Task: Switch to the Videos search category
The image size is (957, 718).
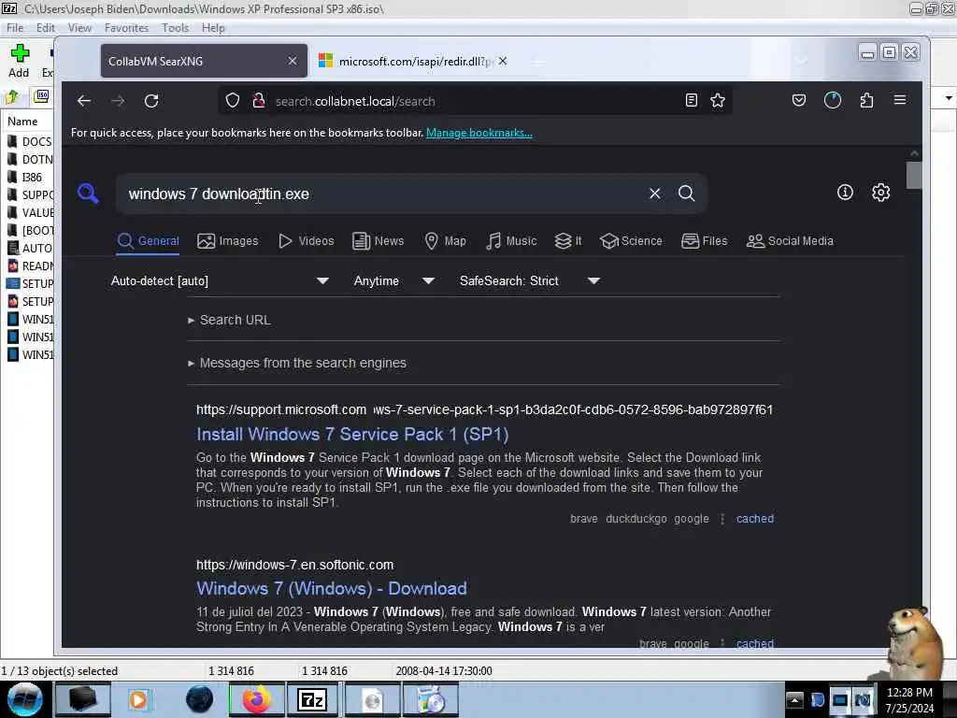Action: (307, 240)
